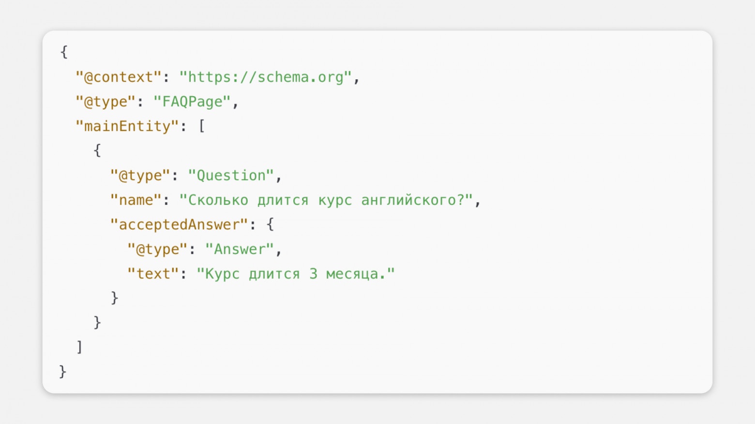Click the "@type" key before "Answer"

point(157,249)
